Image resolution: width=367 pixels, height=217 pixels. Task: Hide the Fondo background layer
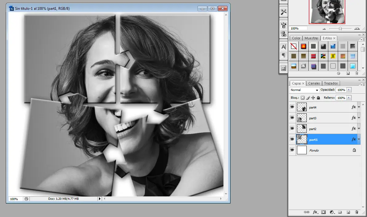[x=292, y=150]
